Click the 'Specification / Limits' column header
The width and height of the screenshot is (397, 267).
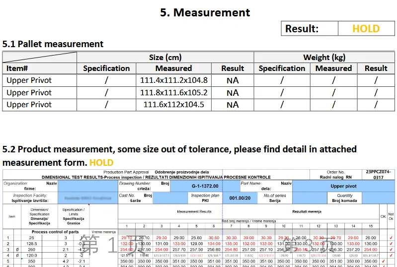click(74, 216)
